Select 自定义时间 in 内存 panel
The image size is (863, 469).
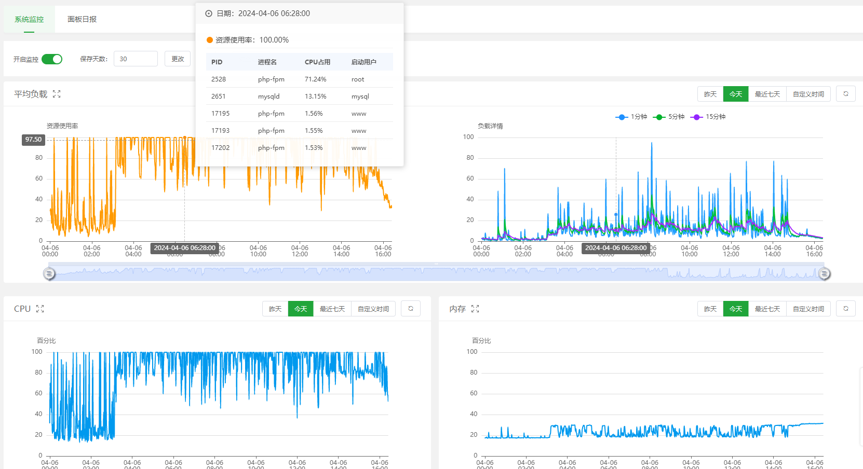[808, 309]
